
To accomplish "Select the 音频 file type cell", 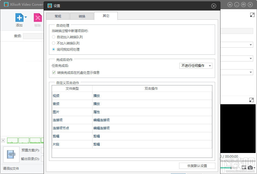I will (72, 104).
